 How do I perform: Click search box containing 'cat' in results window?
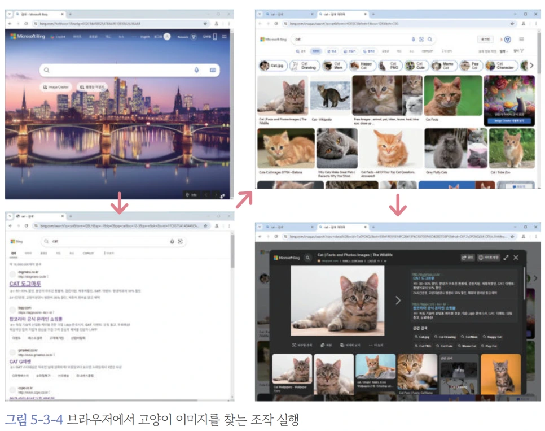point(113,241)
